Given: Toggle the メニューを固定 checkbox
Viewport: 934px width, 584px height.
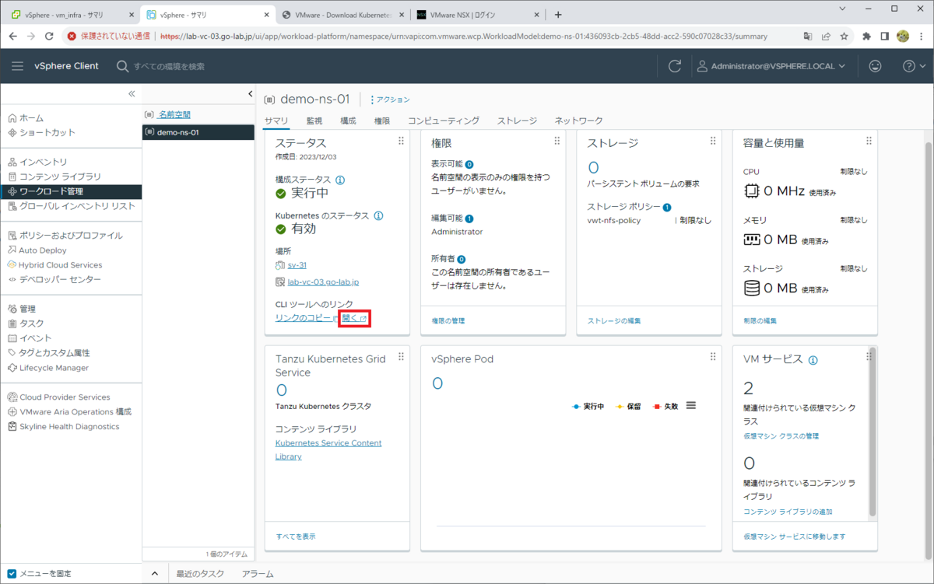Looking at the screenshot, I should click(12, 574).
